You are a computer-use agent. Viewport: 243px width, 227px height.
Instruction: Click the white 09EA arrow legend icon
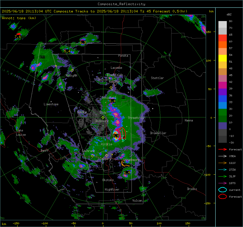tap(222, 156)
